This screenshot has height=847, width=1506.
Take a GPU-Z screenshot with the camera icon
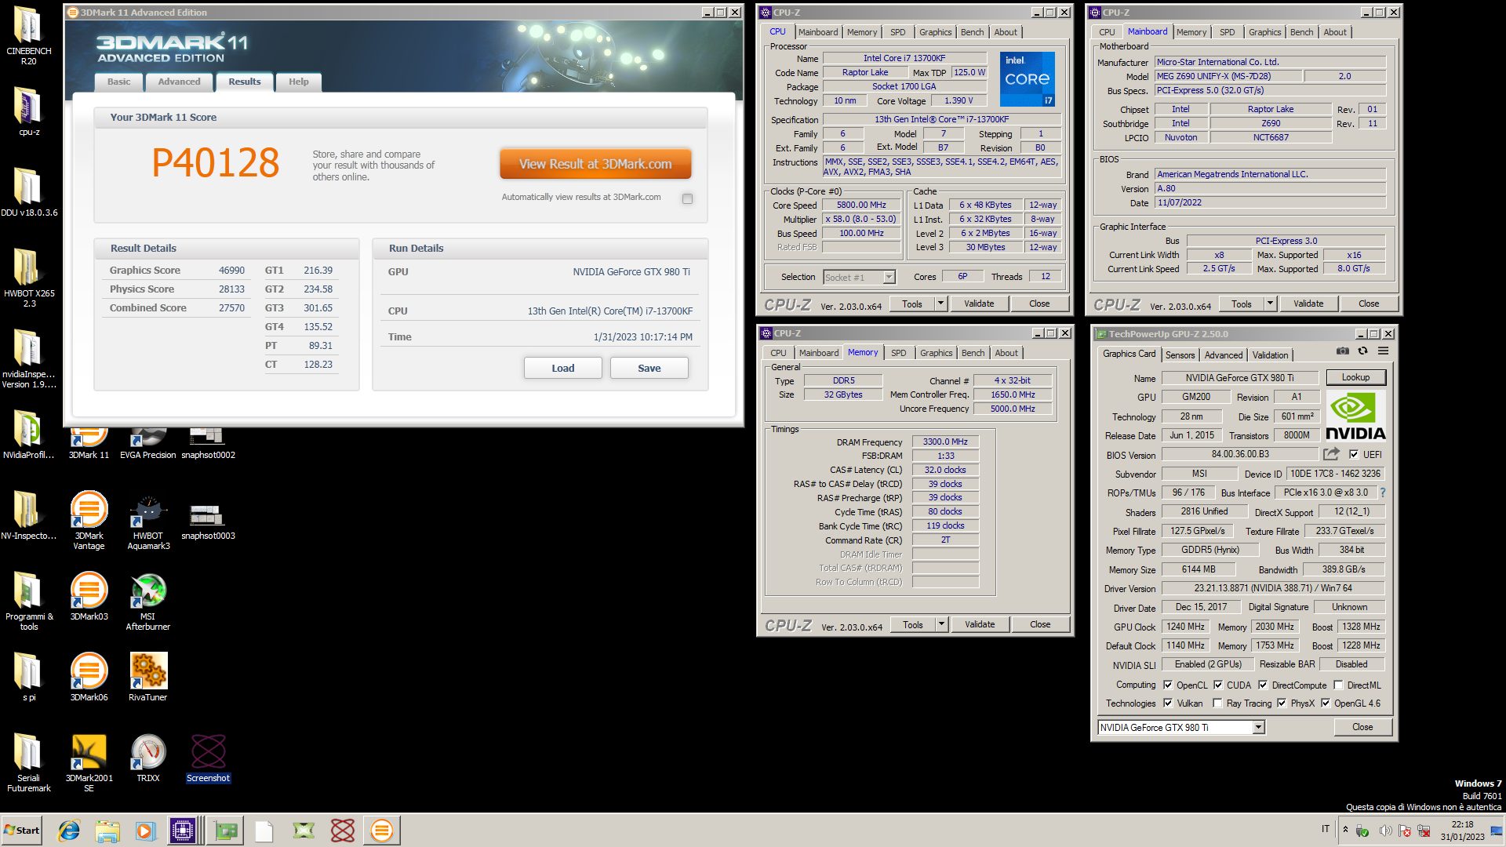(1343, 351)
